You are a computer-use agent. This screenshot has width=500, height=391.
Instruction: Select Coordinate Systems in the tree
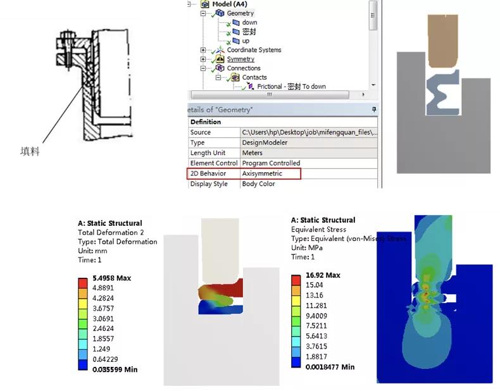[x=254, y=50]
